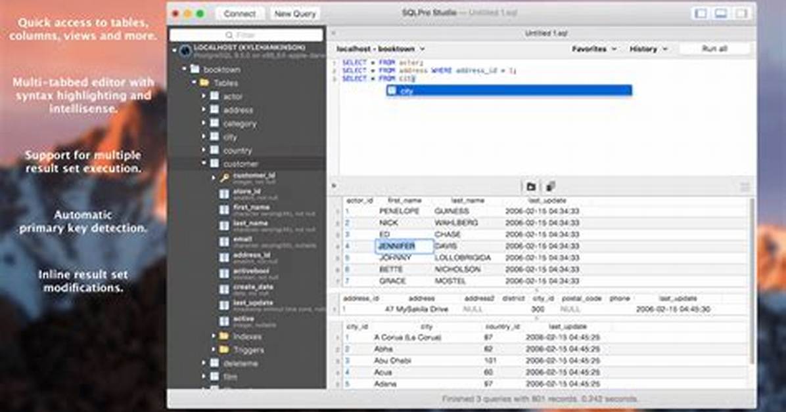The height and width of the screenshot is (412, 786).
Task: Toggle the bottom results panel icon
Action: (x=721, y=14)
